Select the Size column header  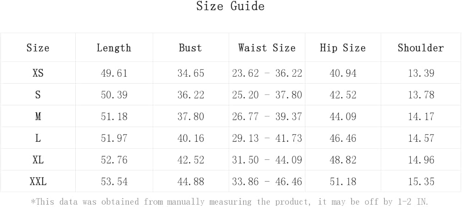(38, 48)
